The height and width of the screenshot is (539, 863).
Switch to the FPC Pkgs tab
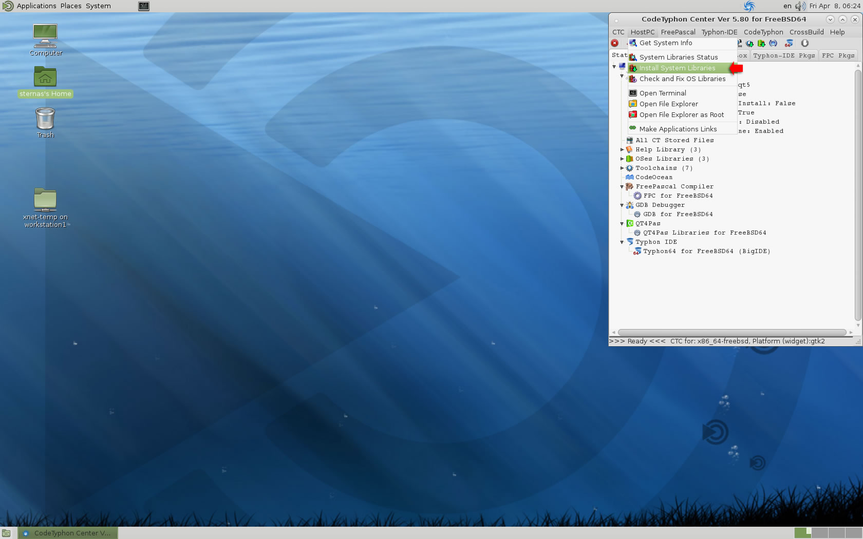[837, 55]
